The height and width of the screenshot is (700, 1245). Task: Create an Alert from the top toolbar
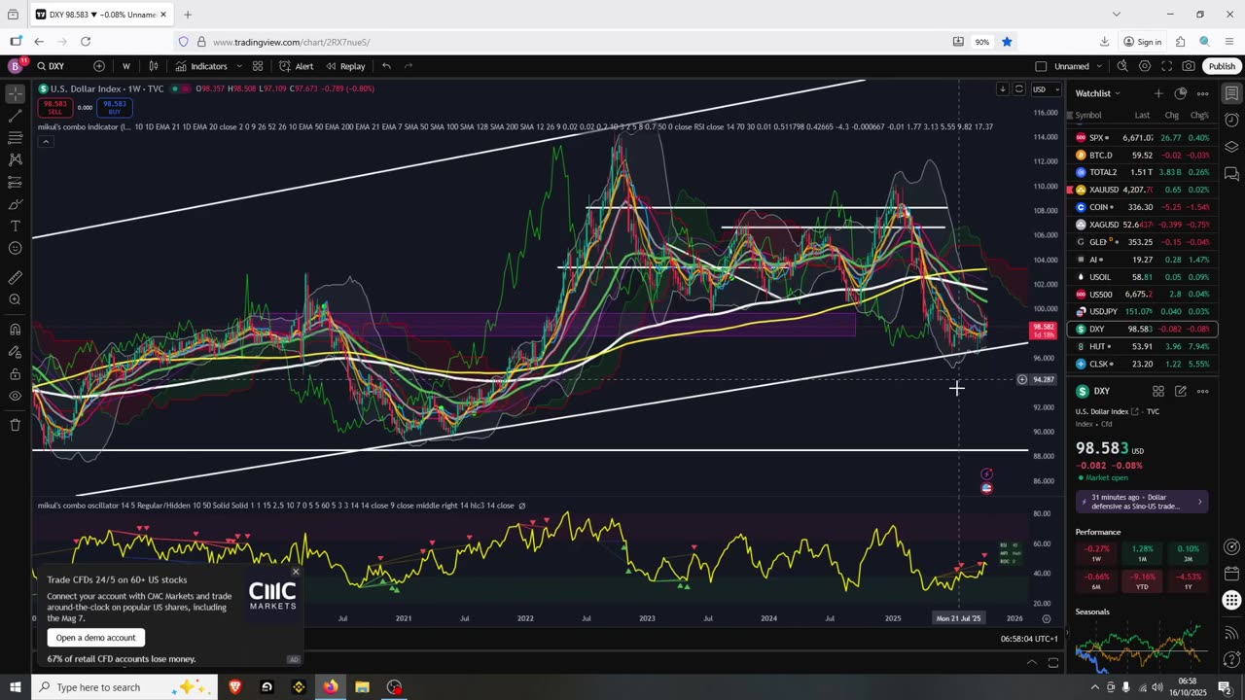[x=296, y=66]
